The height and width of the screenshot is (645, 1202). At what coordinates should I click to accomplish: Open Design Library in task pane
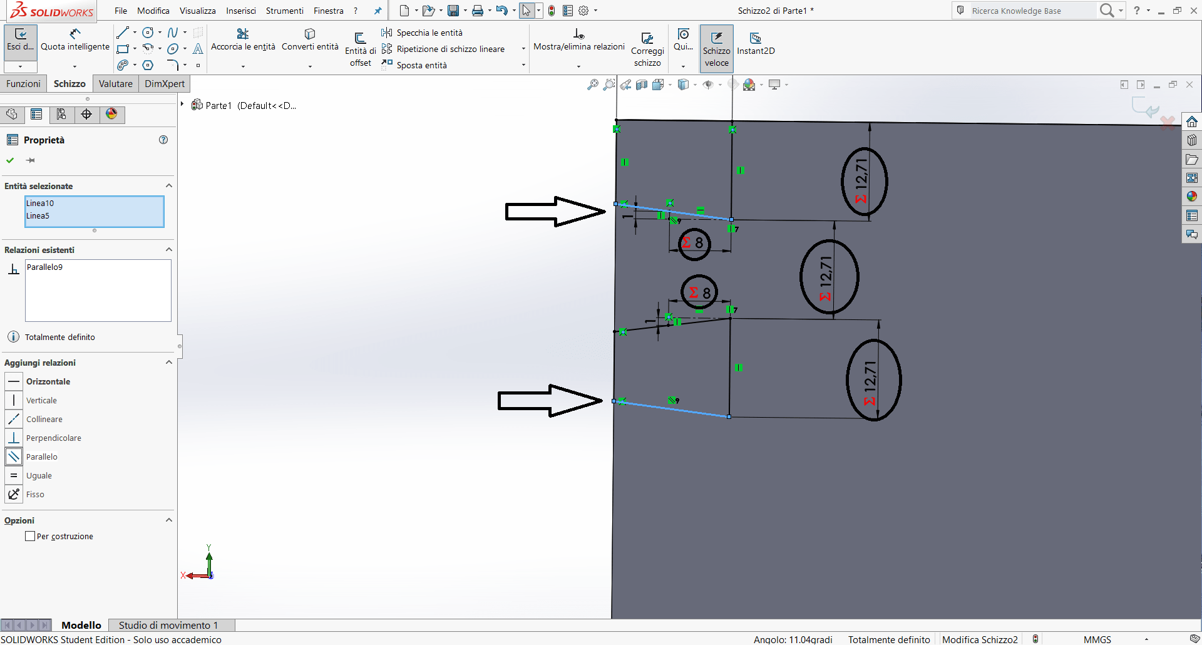1191,140
